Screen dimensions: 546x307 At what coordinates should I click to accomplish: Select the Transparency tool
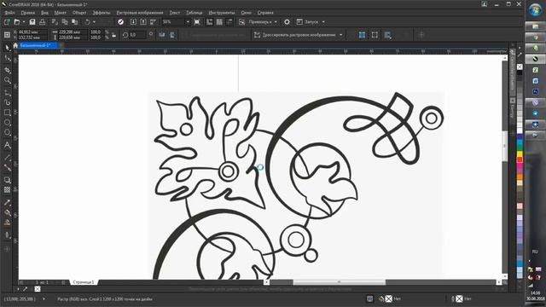click(x=8, y=190)
